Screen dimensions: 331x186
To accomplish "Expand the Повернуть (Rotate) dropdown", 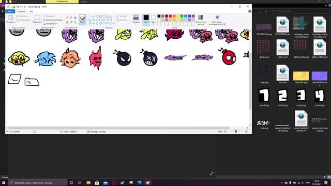I will coord(57,24).
